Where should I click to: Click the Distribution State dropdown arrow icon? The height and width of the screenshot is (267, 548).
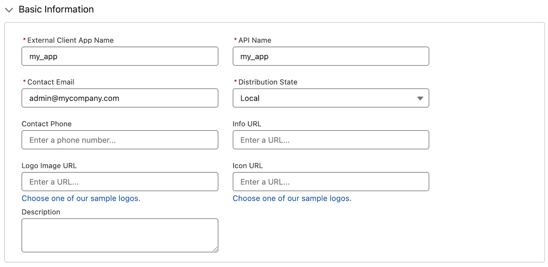(420, 98)
